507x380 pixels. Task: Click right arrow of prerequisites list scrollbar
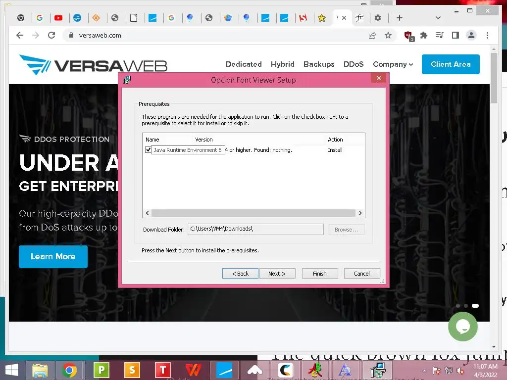coord(360,213)
